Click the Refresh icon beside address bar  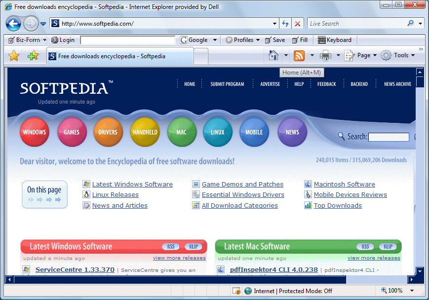coord(285,24)
